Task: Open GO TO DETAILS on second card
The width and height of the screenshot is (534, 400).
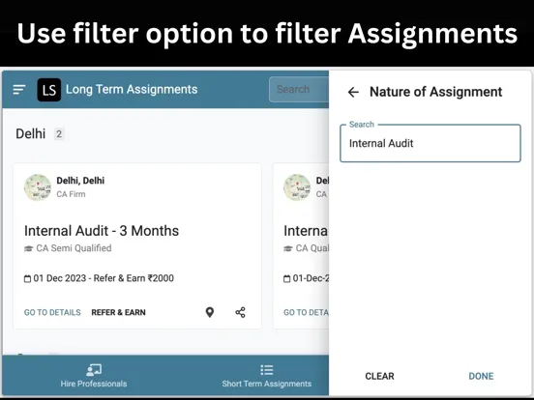Action: (x=306, y=312)
